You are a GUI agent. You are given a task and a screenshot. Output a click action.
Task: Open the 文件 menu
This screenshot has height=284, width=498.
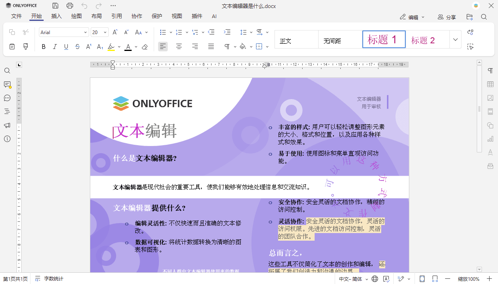tap(16, 16)
